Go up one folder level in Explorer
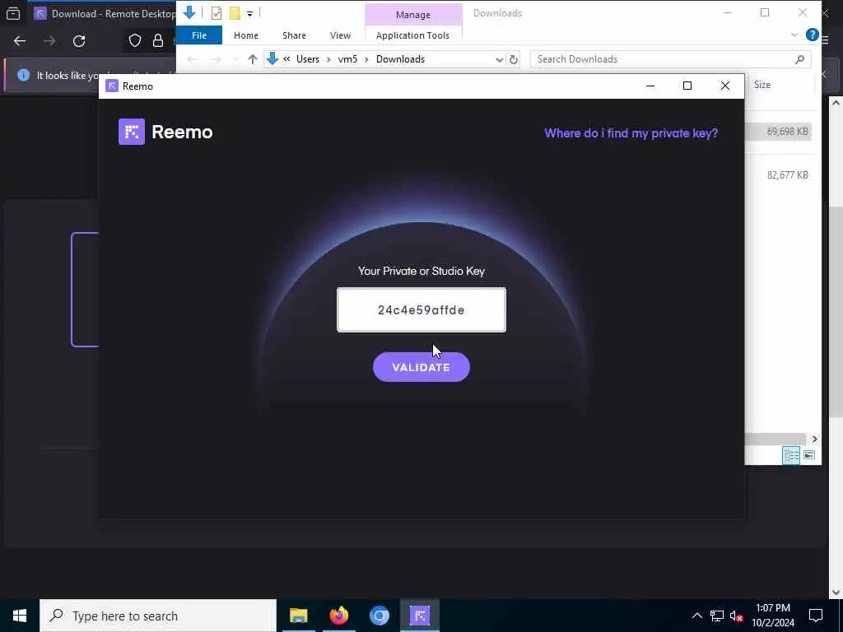 [252, 59]
